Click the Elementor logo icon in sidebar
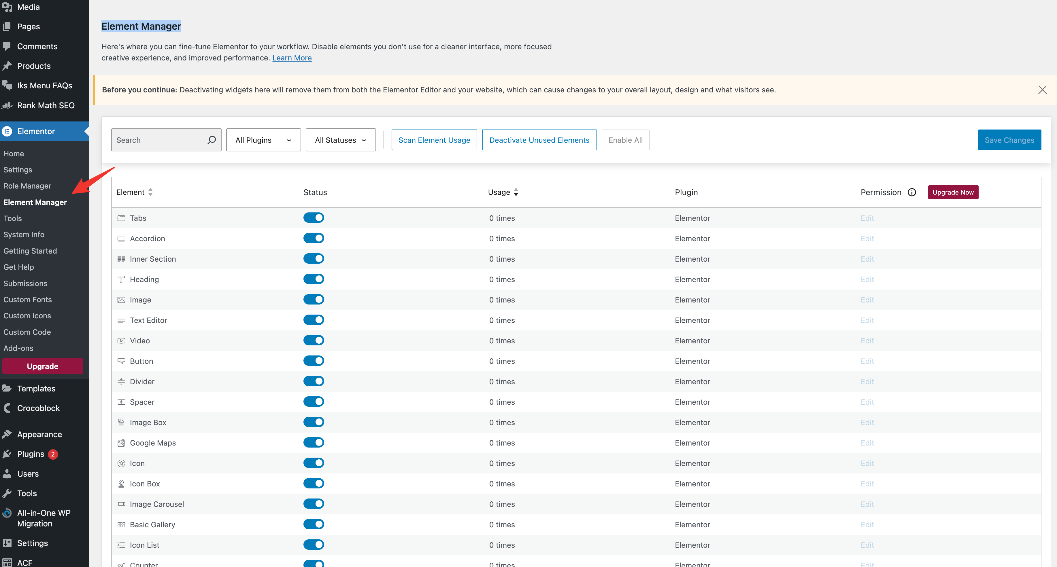The height and width of the screenshot is (567, 1057). click(x=7, y=131)
